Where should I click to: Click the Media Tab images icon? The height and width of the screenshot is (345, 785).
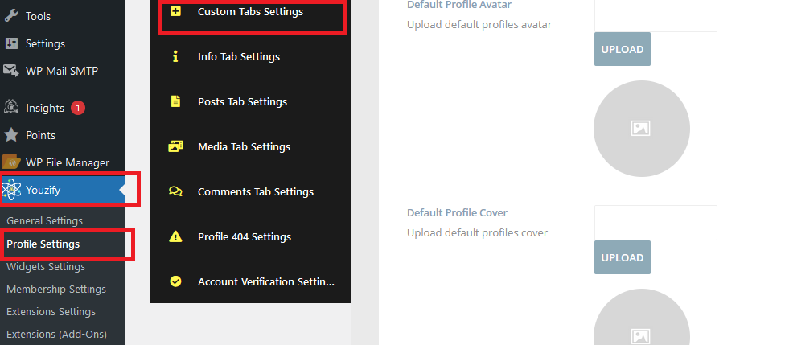pos(175,146)
